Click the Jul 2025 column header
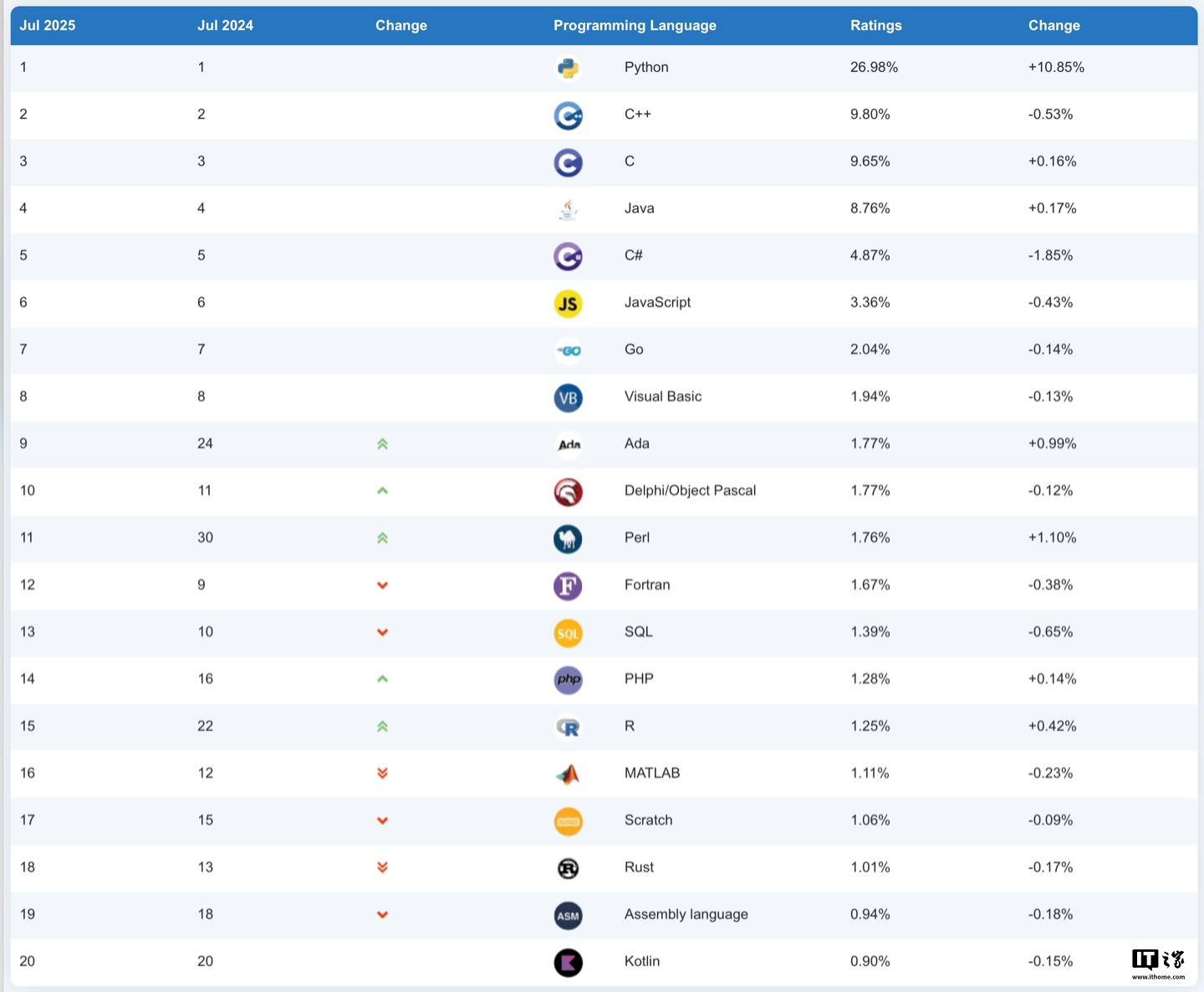Screen dimensions: 1204x992 coord(48,25)
